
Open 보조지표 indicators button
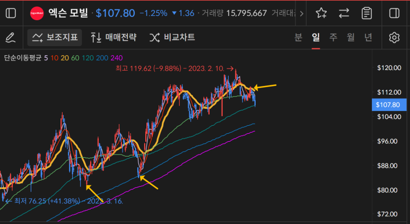(55, 37)
